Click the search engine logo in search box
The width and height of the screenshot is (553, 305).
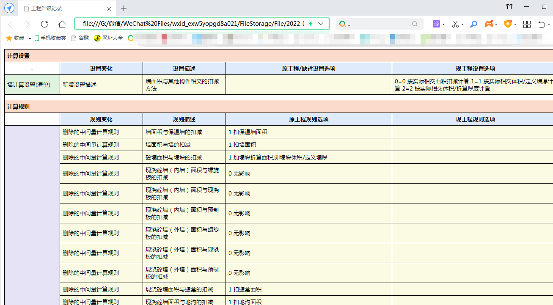click(x=342, y=24)
